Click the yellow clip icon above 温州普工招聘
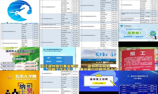The height and width of the screenshot is (94, 158). coord(99,75)
